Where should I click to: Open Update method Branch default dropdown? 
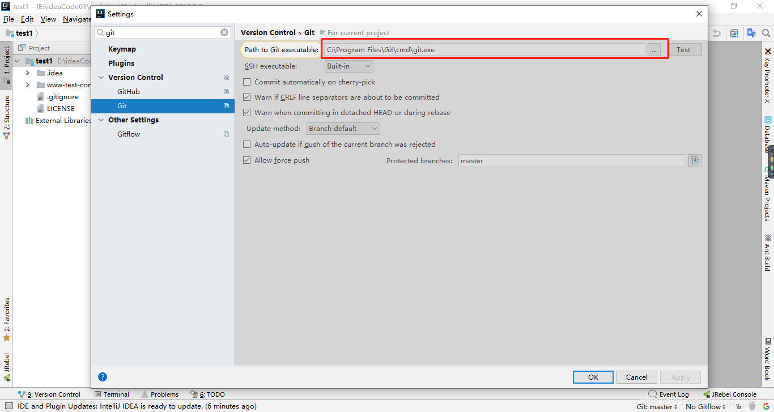[343, 129]
